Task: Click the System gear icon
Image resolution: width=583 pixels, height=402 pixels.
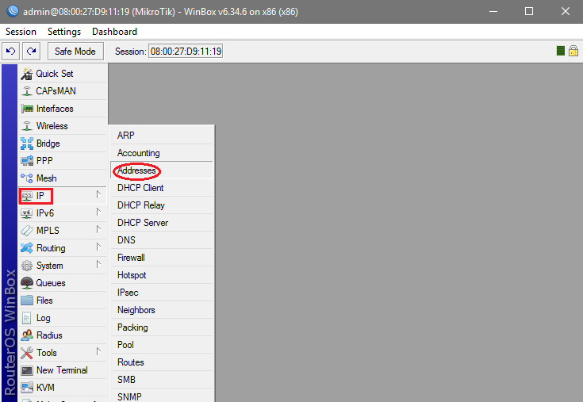Action: [x=27, y=266]
